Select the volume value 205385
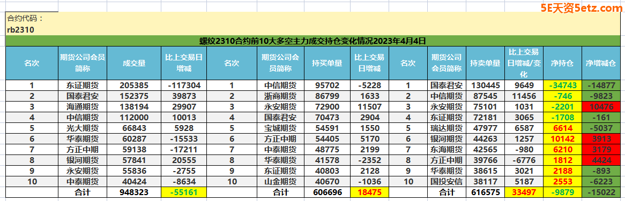 coord(134,86)
